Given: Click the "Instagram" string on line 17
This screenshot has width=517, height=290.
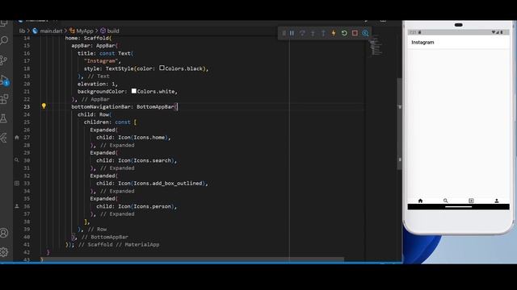Looking at the screenshot, I should [101, 61].
